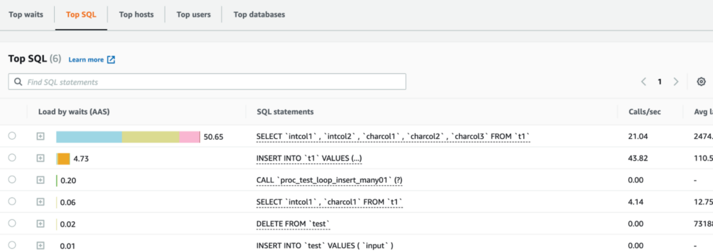Image resolution: width=713 pixels, height=252 pixels.
Task: Focus the Find SQL statements search field
Action: point(214,82)
